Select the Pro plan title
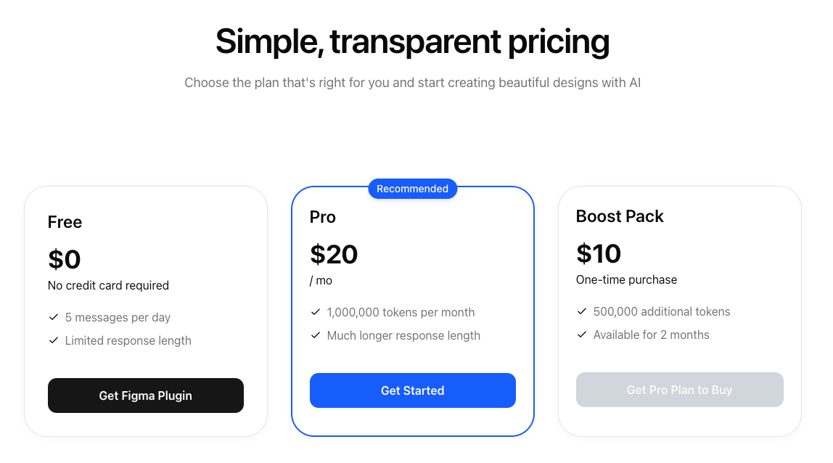 click(x=323, y=217)
